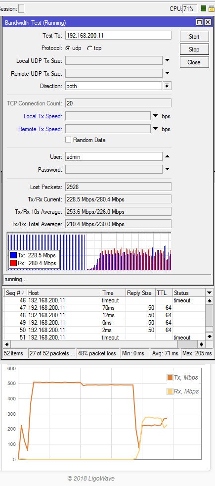Enable the Random Data checkbox
215x486 pixels.
tap(68, 140)
